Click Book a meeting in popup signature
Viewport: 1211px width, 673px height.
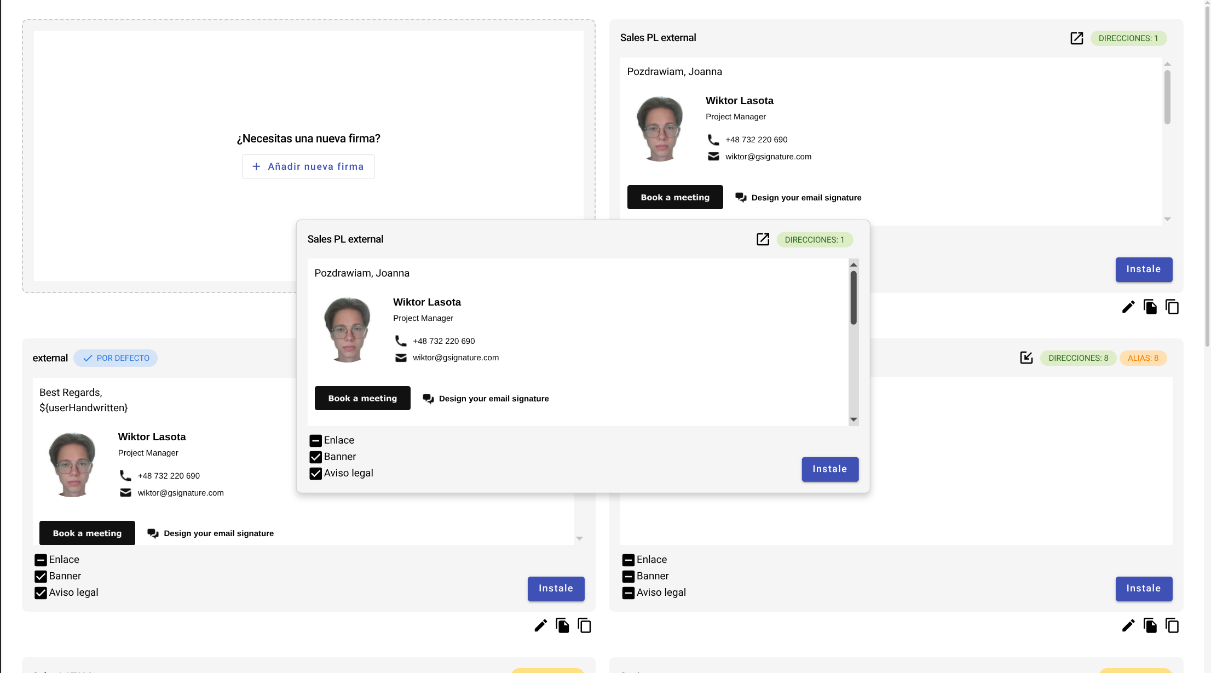(362, 398)
